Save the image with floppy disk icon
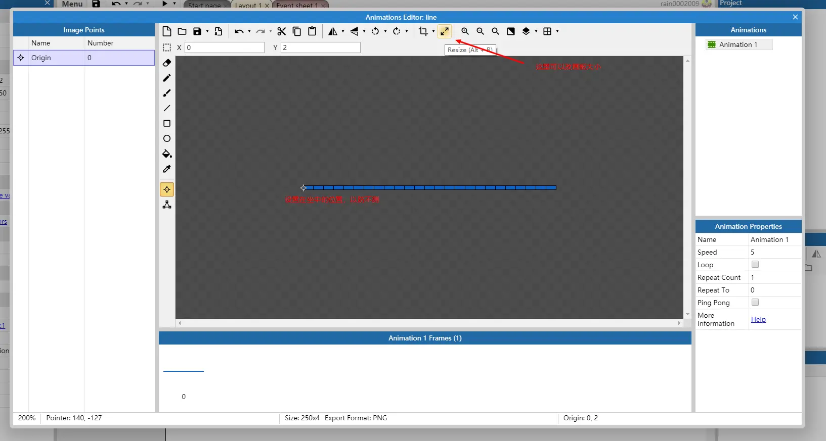Screen dimensions: 826x441 point(197,31)
